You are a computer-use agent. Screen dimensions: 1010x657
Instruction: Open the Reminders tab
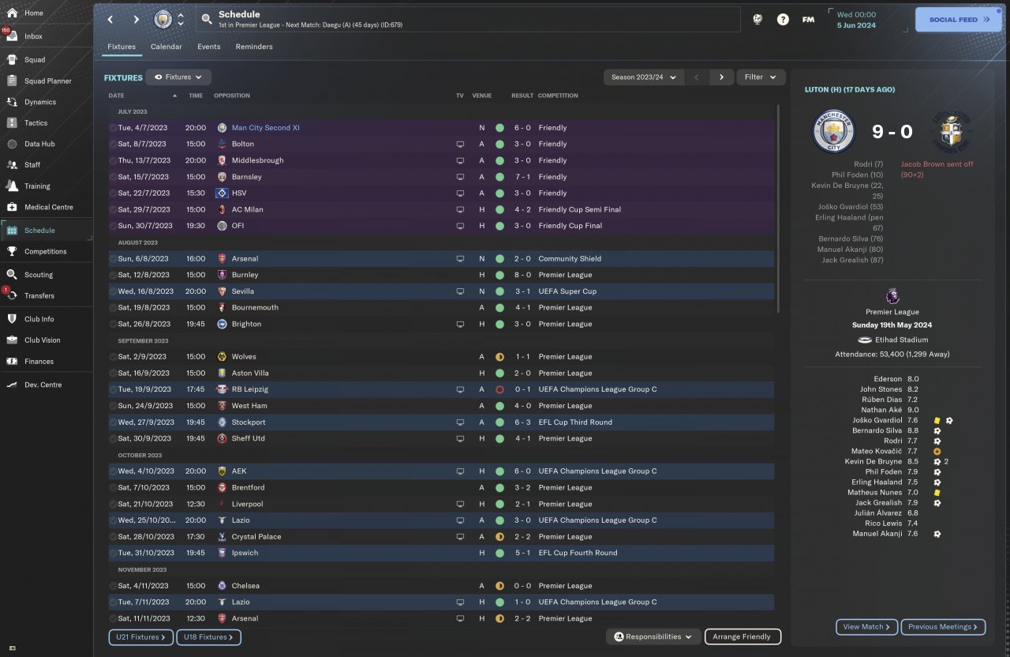(254, 47)
